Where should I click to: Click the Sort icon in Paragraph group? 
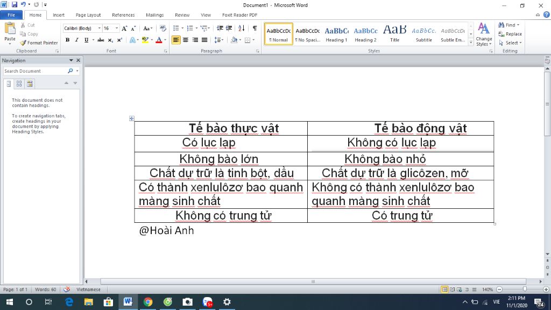click(x=241, y=28)
